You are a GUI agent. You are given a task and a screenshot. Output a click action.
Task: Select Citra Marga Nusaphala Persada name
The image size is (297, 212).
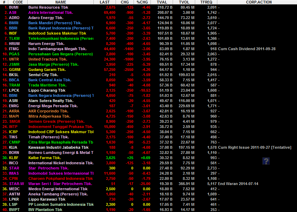pos(61,142)
